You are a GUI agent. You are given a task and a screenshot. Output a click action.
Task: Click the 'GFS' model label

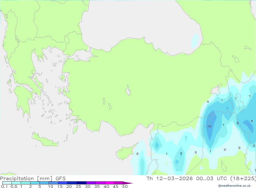(61, 178)
